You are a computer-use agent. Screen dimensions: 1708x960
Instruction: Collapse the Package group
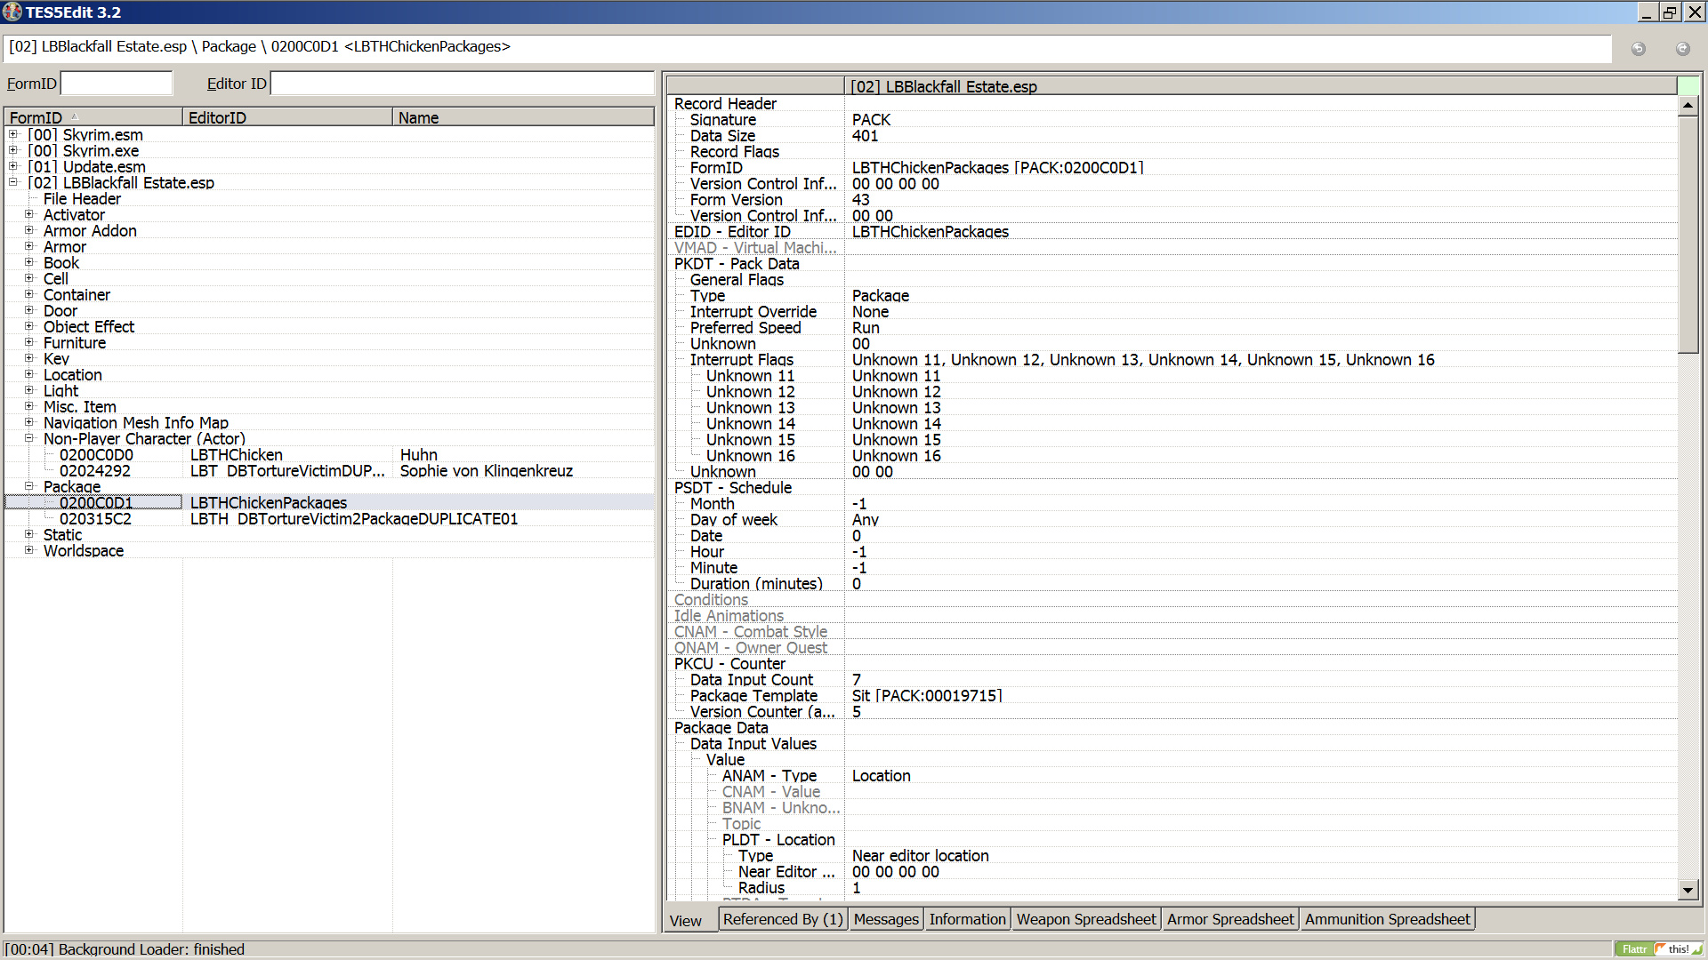29,486
